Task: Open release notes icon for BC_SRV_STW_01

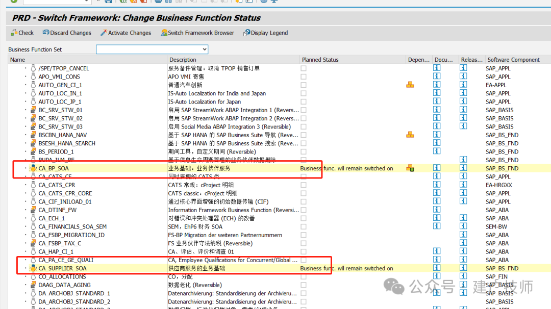Action: coord(463,110)
